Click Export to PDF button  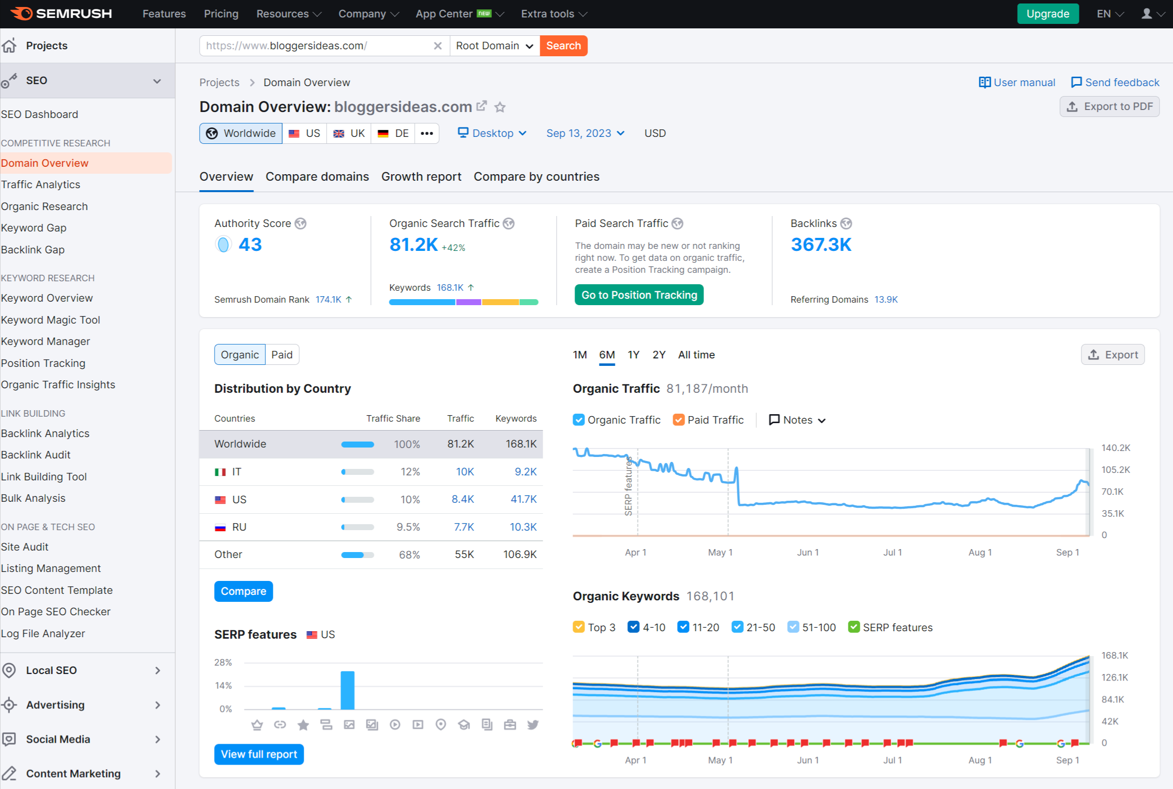point(1109,107)
